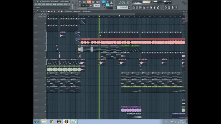Open the Windows Start button
The height and width of the screenshot is (124, 221).
[37, 122]
